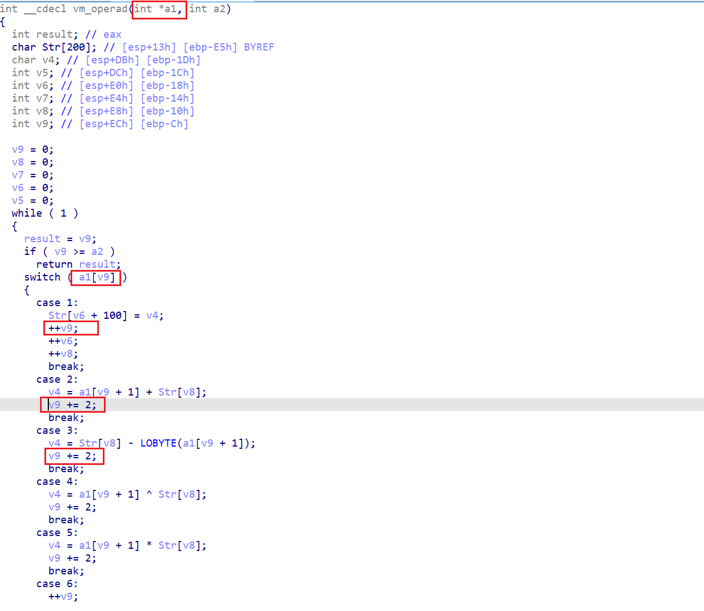Select the BYREF comment on Str line

(x=259, y=47)
